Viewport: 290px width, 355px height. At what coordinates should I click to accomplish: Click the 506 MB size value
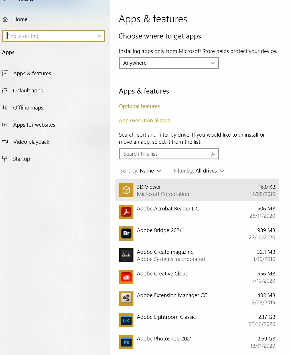pos(266,208)
